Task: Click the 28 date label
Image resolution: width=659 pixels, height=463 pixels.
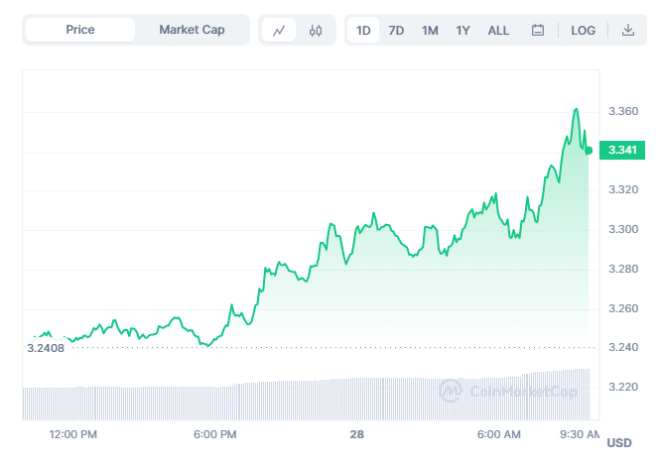Action: pyautogui.click(x=357, y=434)
